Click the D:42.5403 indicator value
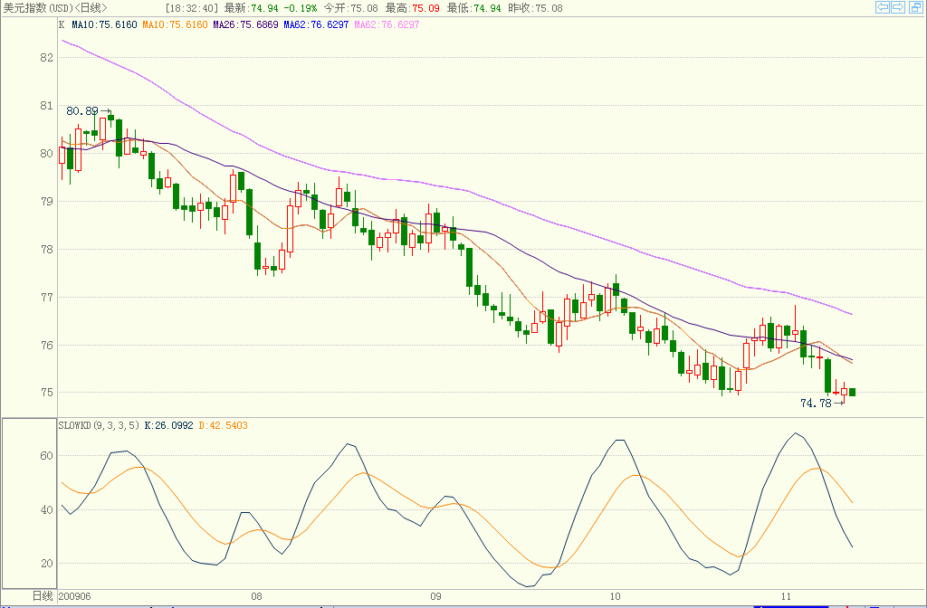Screen dimensions: 927x608 click(x=223, y=425)
